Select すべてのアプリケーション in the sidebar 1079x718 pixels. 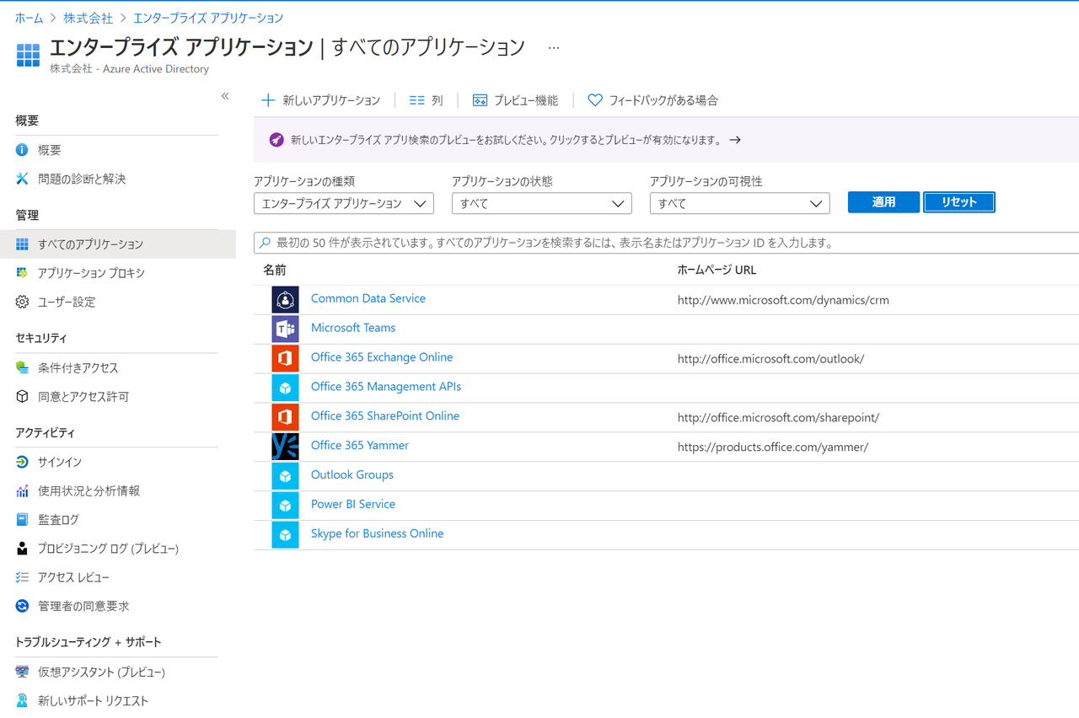point(117,244)
